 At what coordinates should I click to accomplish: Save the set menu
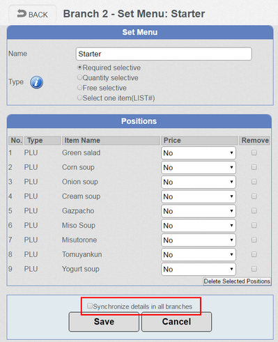coord(104,322)
